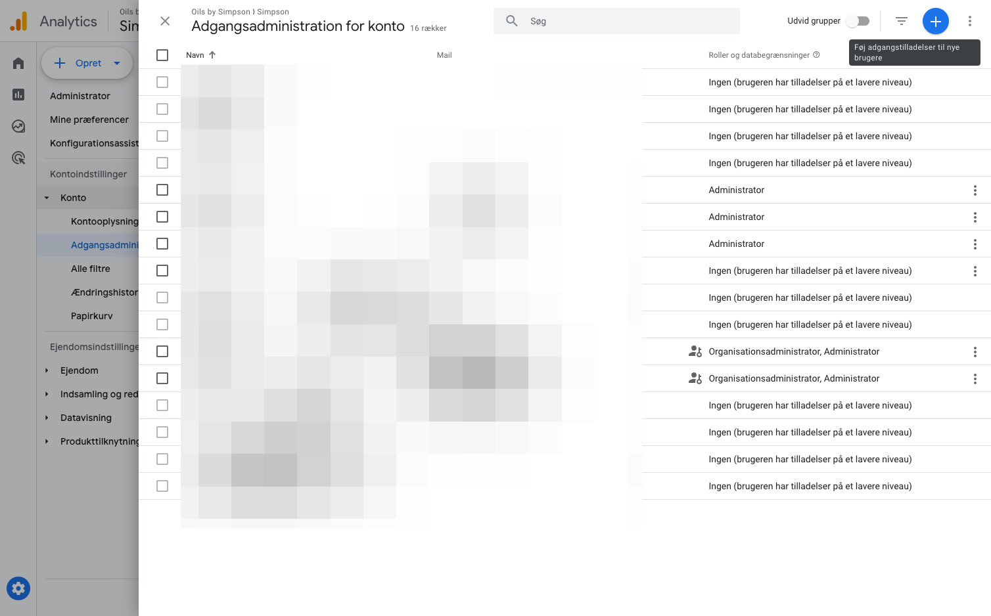Click group icon beside first Organisationsadministrator entry
The image size is (991, 616).
(x=695, y=351)
